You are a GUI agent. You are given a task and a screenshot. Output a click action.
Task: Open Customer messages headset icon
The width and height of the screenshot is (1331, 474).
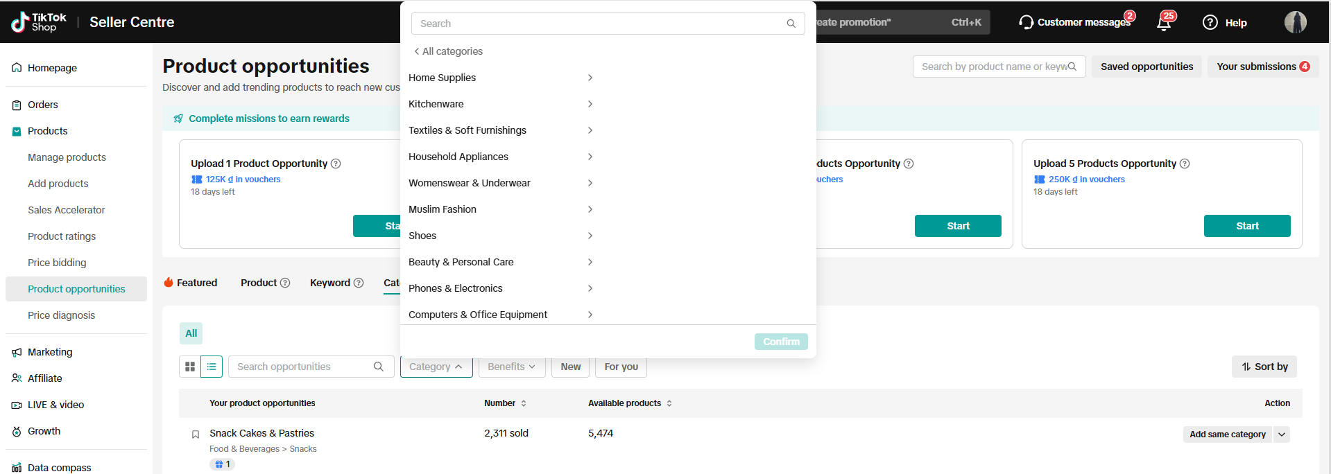tap(1026, 22)
